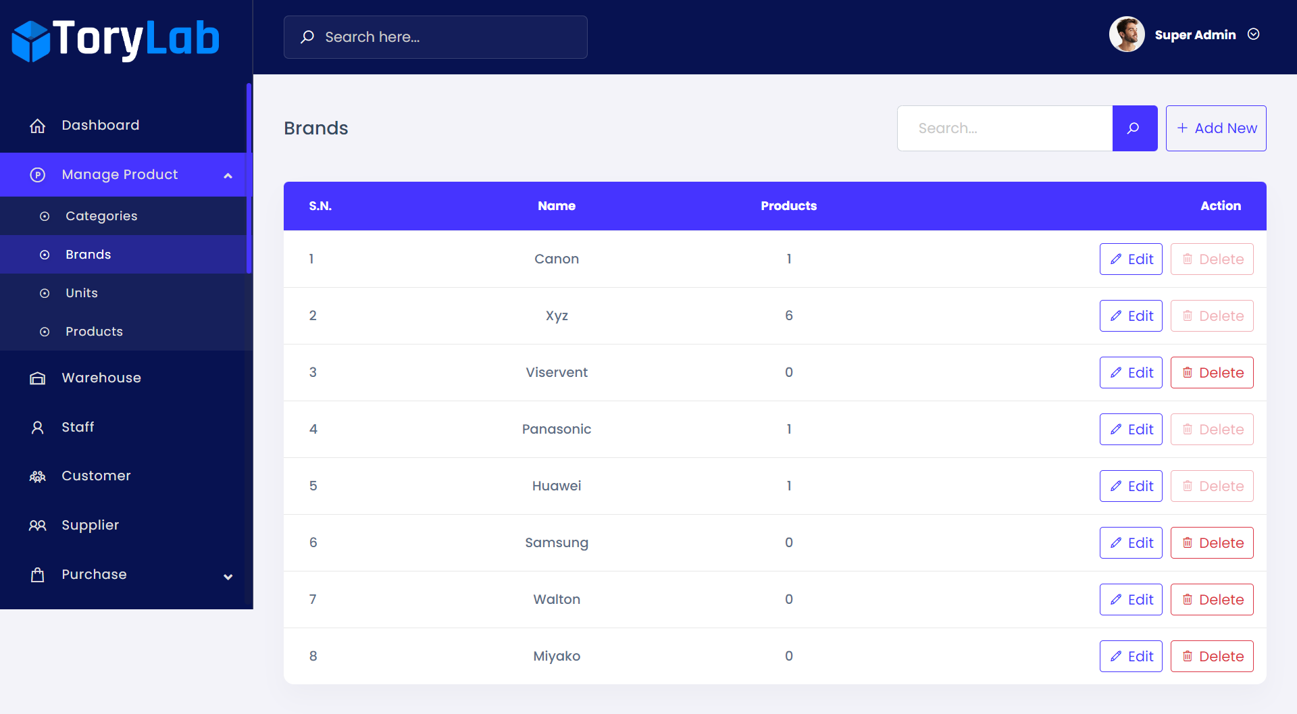Open the Products submenu item
This screenshot has width=1297, height=714.
pyautogui.click(x=94, y=332)
